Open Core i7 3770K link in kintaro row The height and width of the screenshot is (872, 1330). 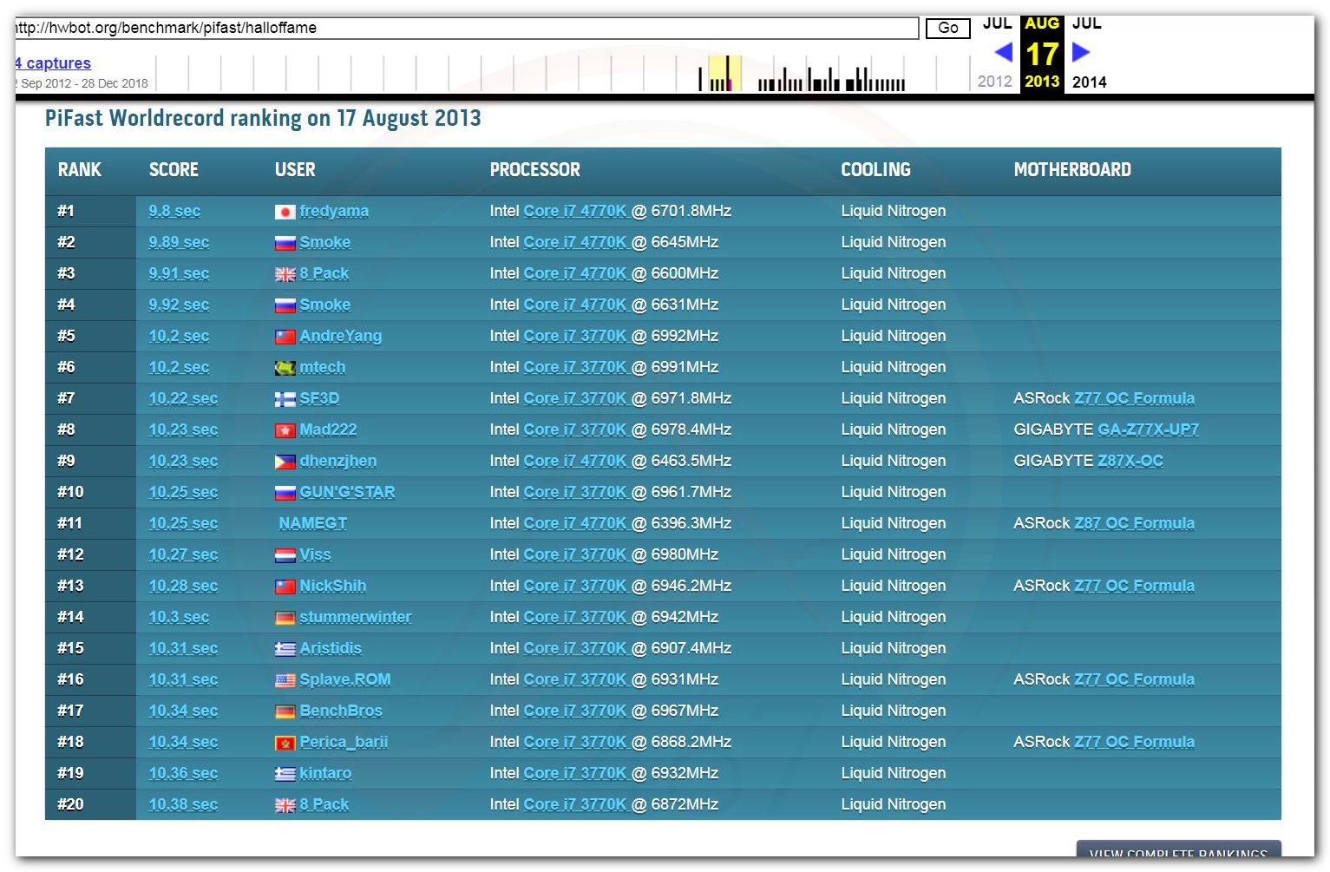575,773
